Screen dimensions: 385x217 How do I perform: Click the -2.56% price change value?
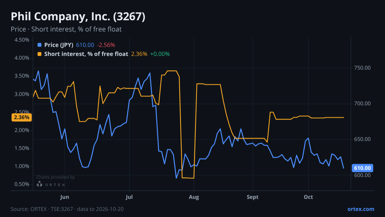click(106, 45)
